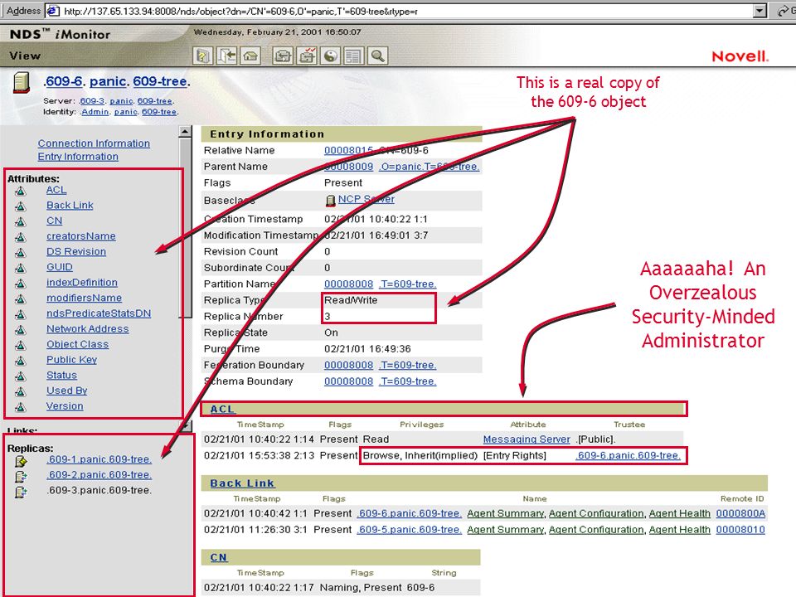Click the replica icon beside 609-3.panic.609-tree
The image size is (796, 597).
click(21, 492)
